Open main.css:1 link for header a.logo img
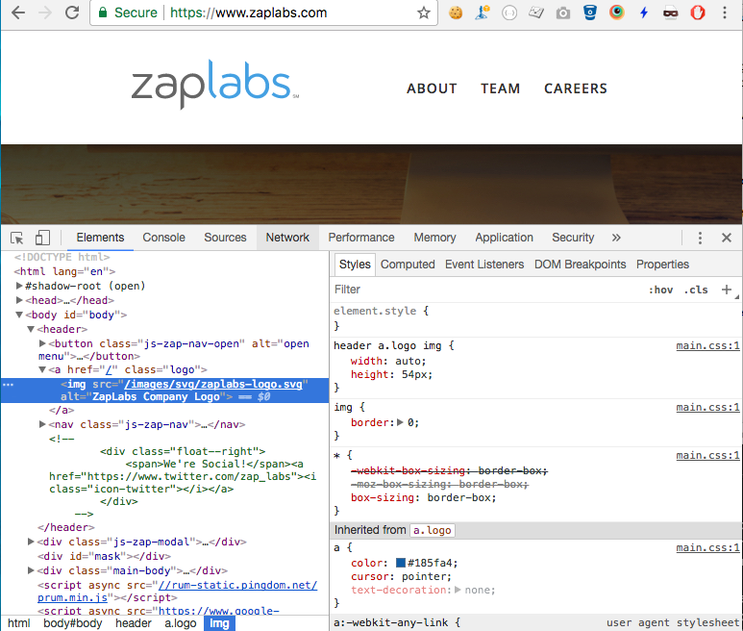743x631 pixels. pyautogui.click(x=707, y=345)
